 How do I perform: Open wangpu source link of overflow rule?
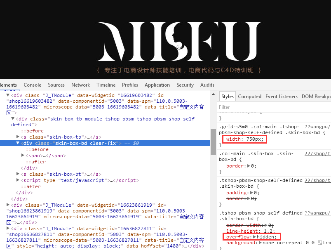coord(317,213)
